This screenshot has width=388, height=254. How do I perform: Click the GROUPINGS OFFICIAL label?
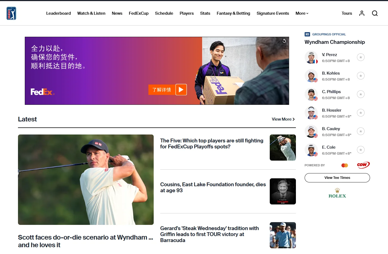(329, 34)
